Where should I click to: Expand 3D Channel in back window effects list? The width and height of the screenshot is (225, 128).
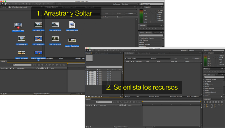(x=139, y=40)
